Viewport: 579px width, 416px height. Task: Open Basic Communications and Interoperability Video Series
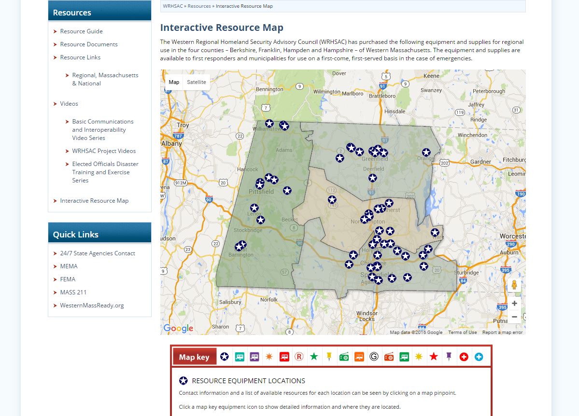(x=103, y=129)
